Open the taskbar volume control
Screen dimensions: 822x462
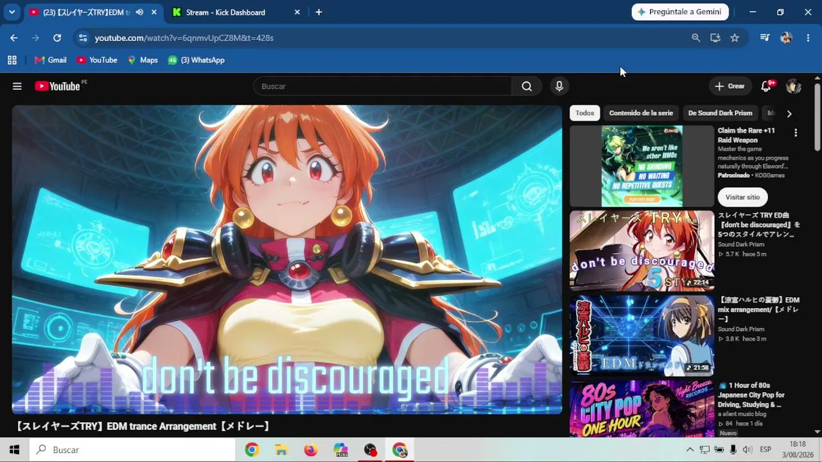tap(748, 450)
